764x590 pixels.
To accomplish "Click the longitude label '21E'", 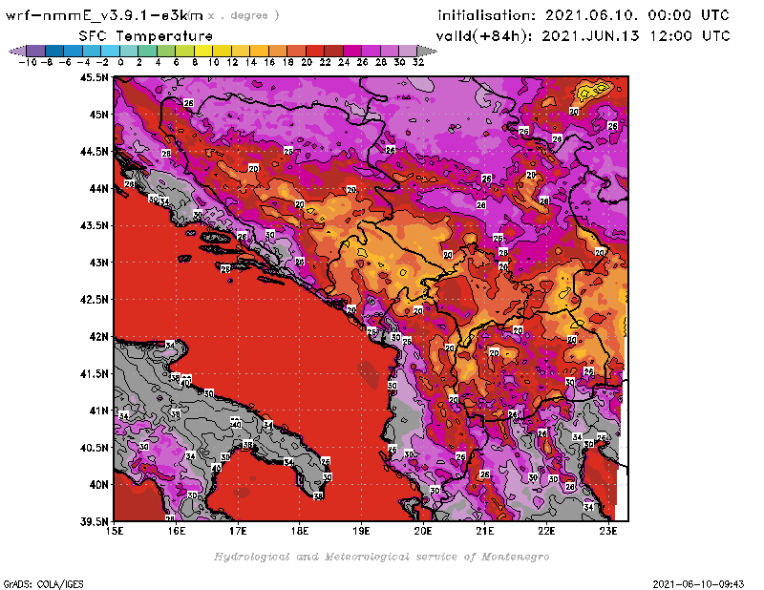I will (485, 531).
